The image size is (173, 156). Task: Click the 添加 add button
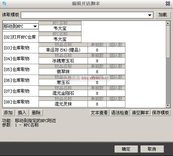(8, 113)
